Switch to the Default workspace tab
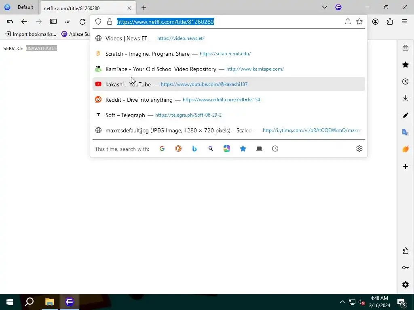414x310 pixels. [x=19, y=7]
